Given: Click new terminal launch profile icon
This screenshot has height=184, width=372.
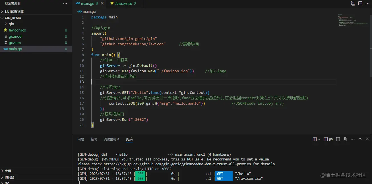Looking at the screenshot, I should pos(315,139).
